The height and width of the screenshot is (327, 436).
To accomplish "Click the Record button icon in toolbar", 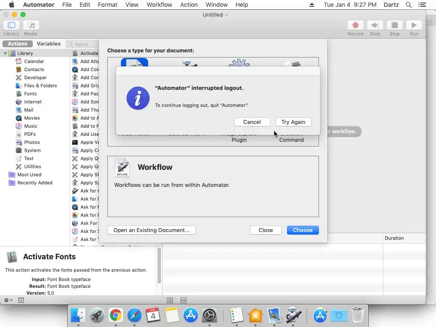I will [355, 25].
